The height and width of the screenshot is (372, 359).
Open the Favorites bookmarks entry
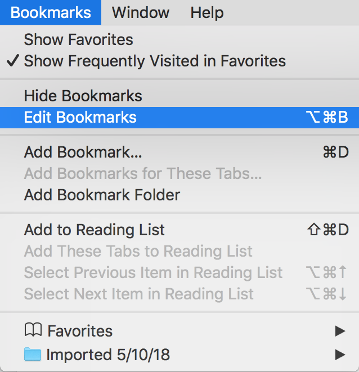(80, 331)
